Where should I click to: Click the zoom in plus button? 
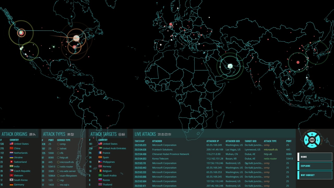pyautogui.click(x=312, y=134)
